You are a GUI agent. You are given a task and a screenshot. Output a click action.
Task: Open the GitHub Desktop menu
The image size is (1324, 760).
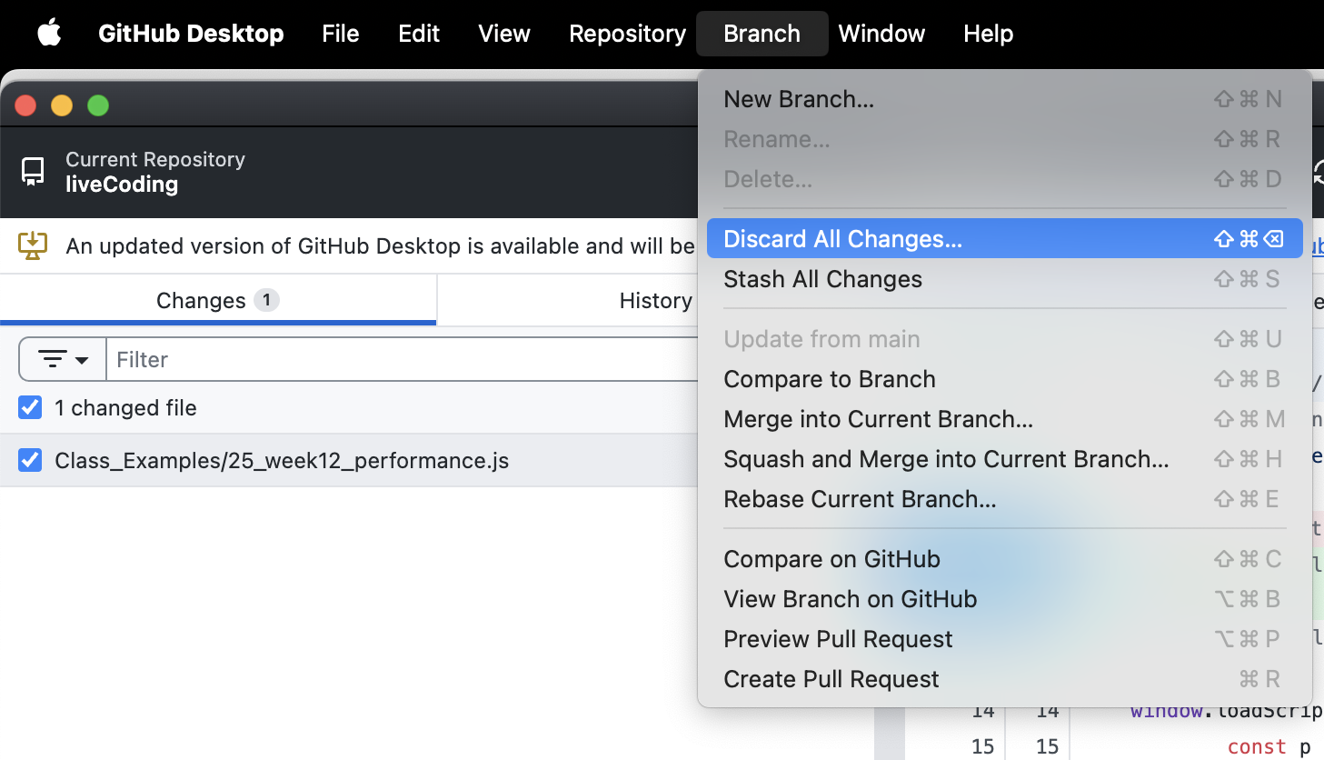(191, 34)
